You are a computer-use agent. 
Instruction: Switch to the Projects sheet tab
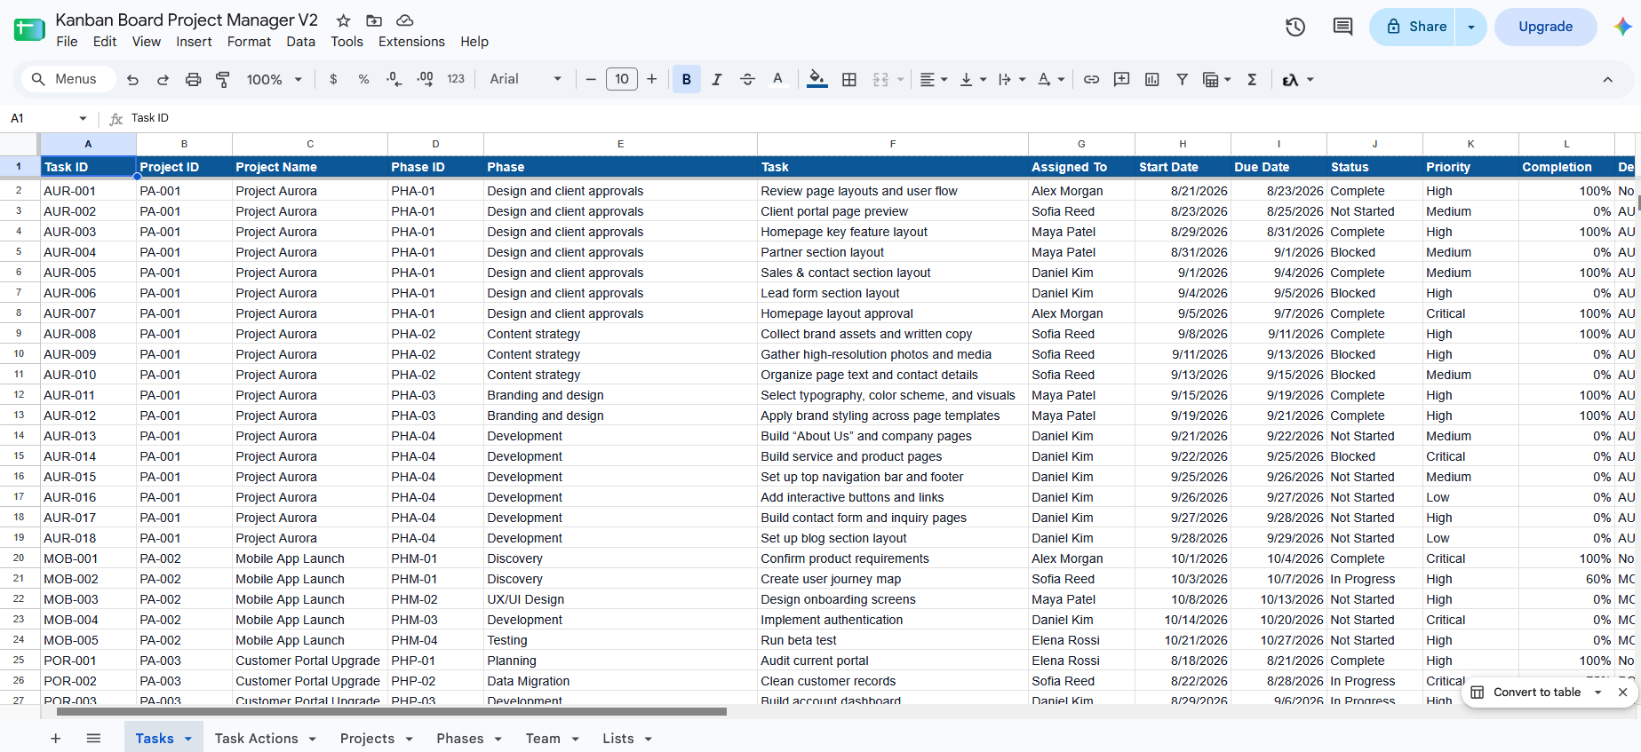377,739
